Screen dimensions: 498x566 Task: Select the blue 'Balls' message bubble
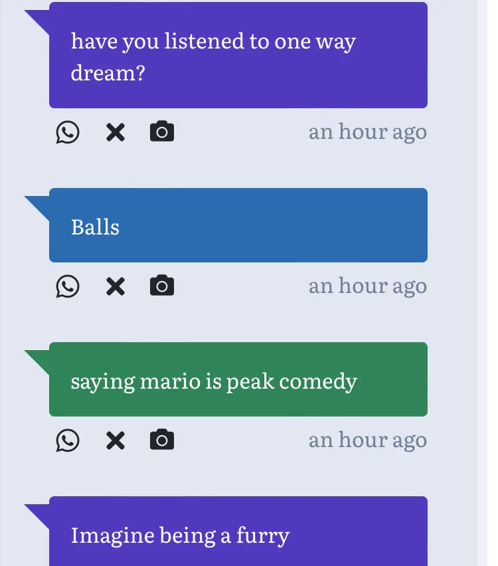coord(238,226)
